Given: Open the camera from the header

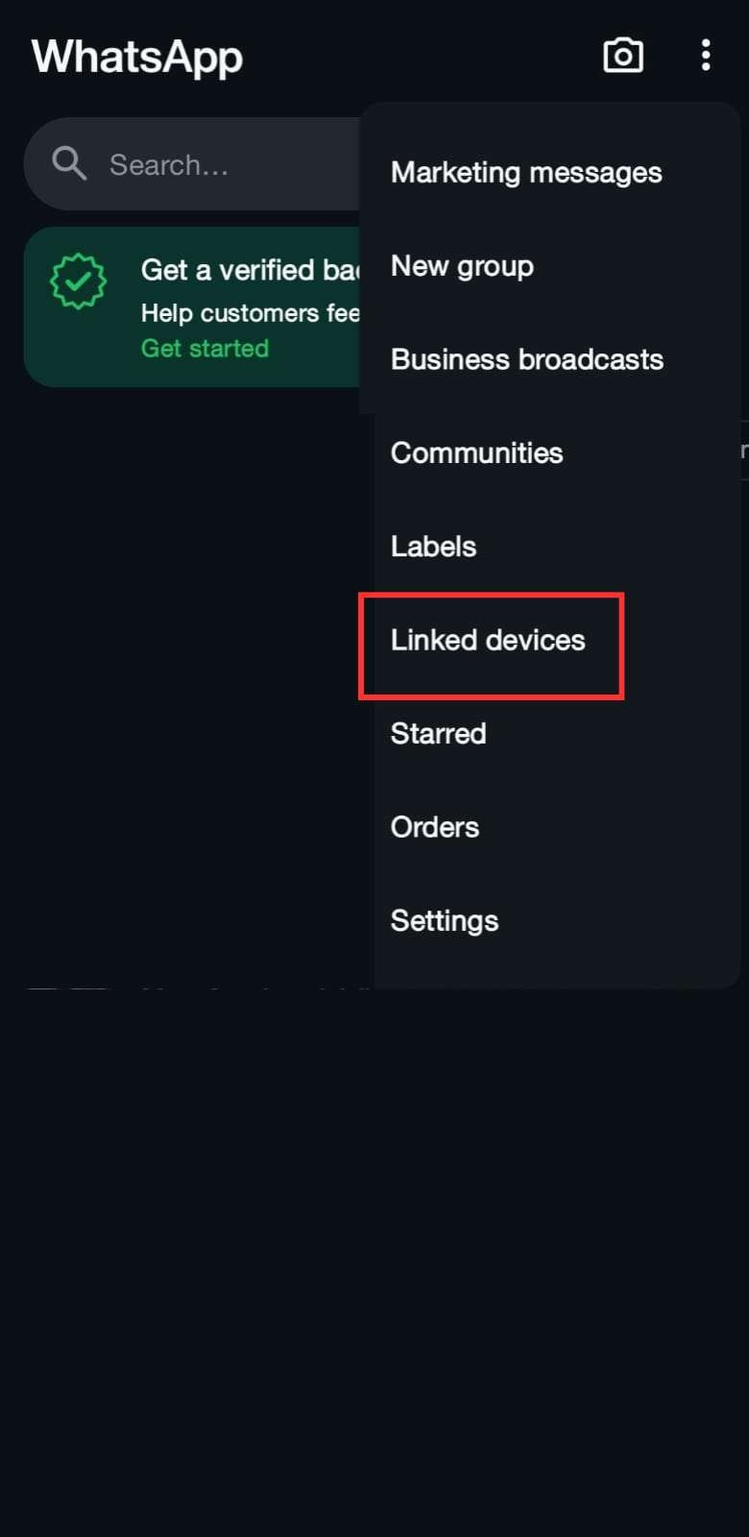Looking at the screenshot, I should pos(623,56).
